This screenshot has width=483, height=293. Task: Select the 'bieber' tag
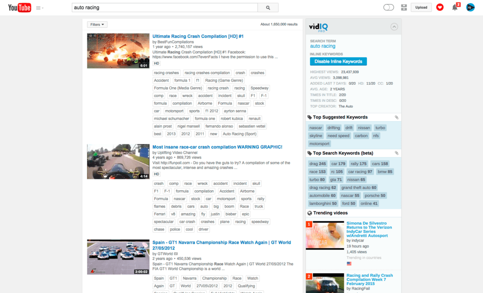[x=231, y=214]
